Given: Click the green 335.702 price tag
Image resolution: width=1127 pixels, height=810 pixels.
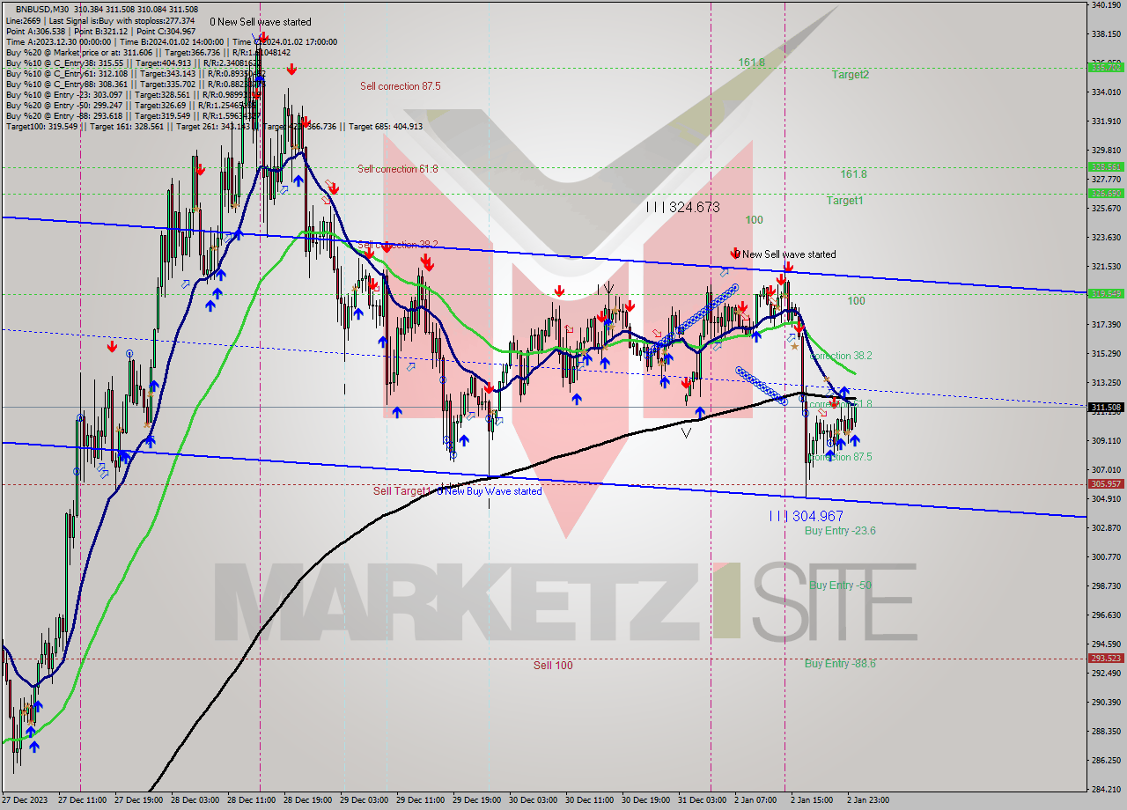Looking at the screenshot, I should click(1106, 67).
